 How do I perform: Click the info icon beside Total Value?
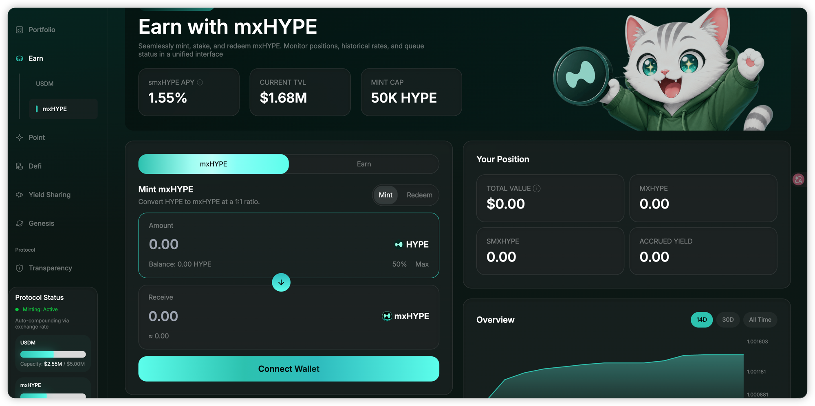[x=537, y=188]
